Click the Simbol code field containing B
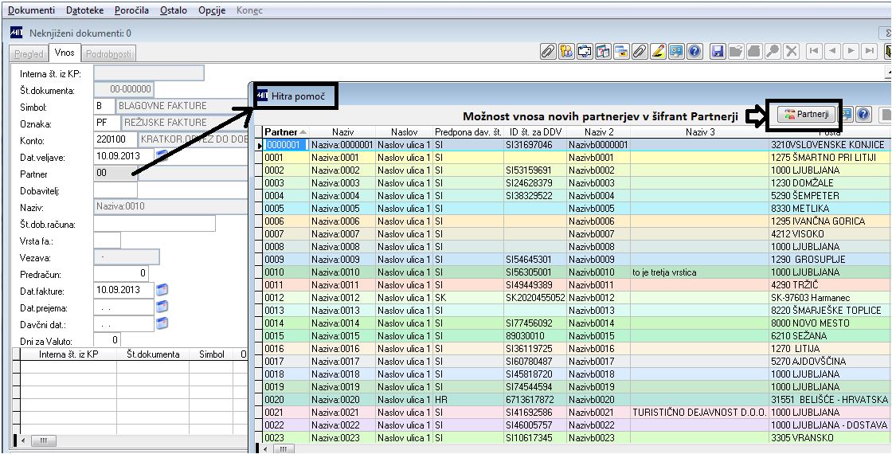This screenshot has height=454, width=892. point(104,106)
